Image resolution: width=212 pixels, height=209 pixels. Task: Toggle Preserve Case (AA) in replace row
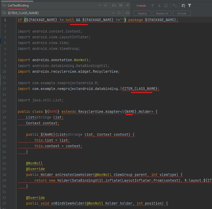127,13
